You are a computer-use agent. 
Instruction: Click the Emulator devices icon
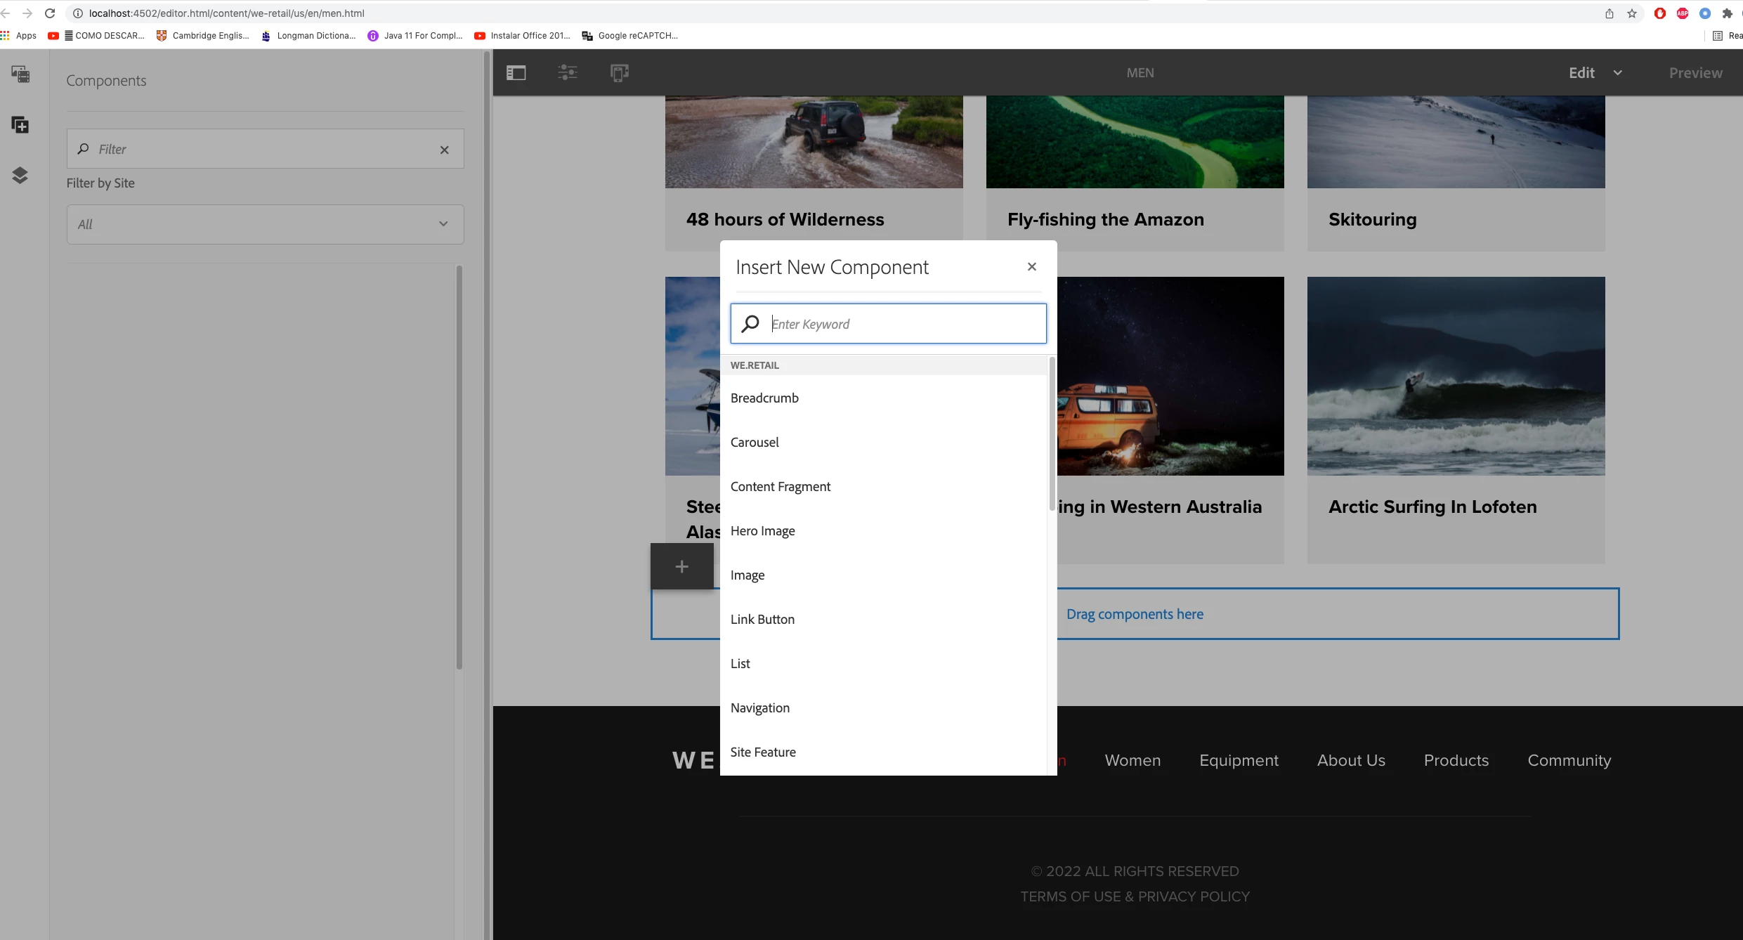(619, 72)
